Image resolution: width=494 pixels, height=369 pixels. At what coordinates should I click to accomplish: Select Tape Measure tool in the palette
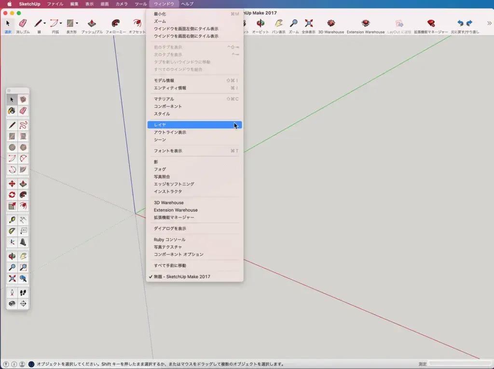12,220
